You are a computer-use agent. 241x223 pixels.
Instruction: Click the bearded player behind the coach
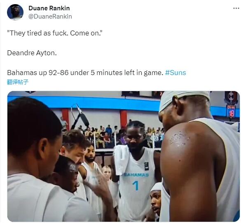point(90,154)
